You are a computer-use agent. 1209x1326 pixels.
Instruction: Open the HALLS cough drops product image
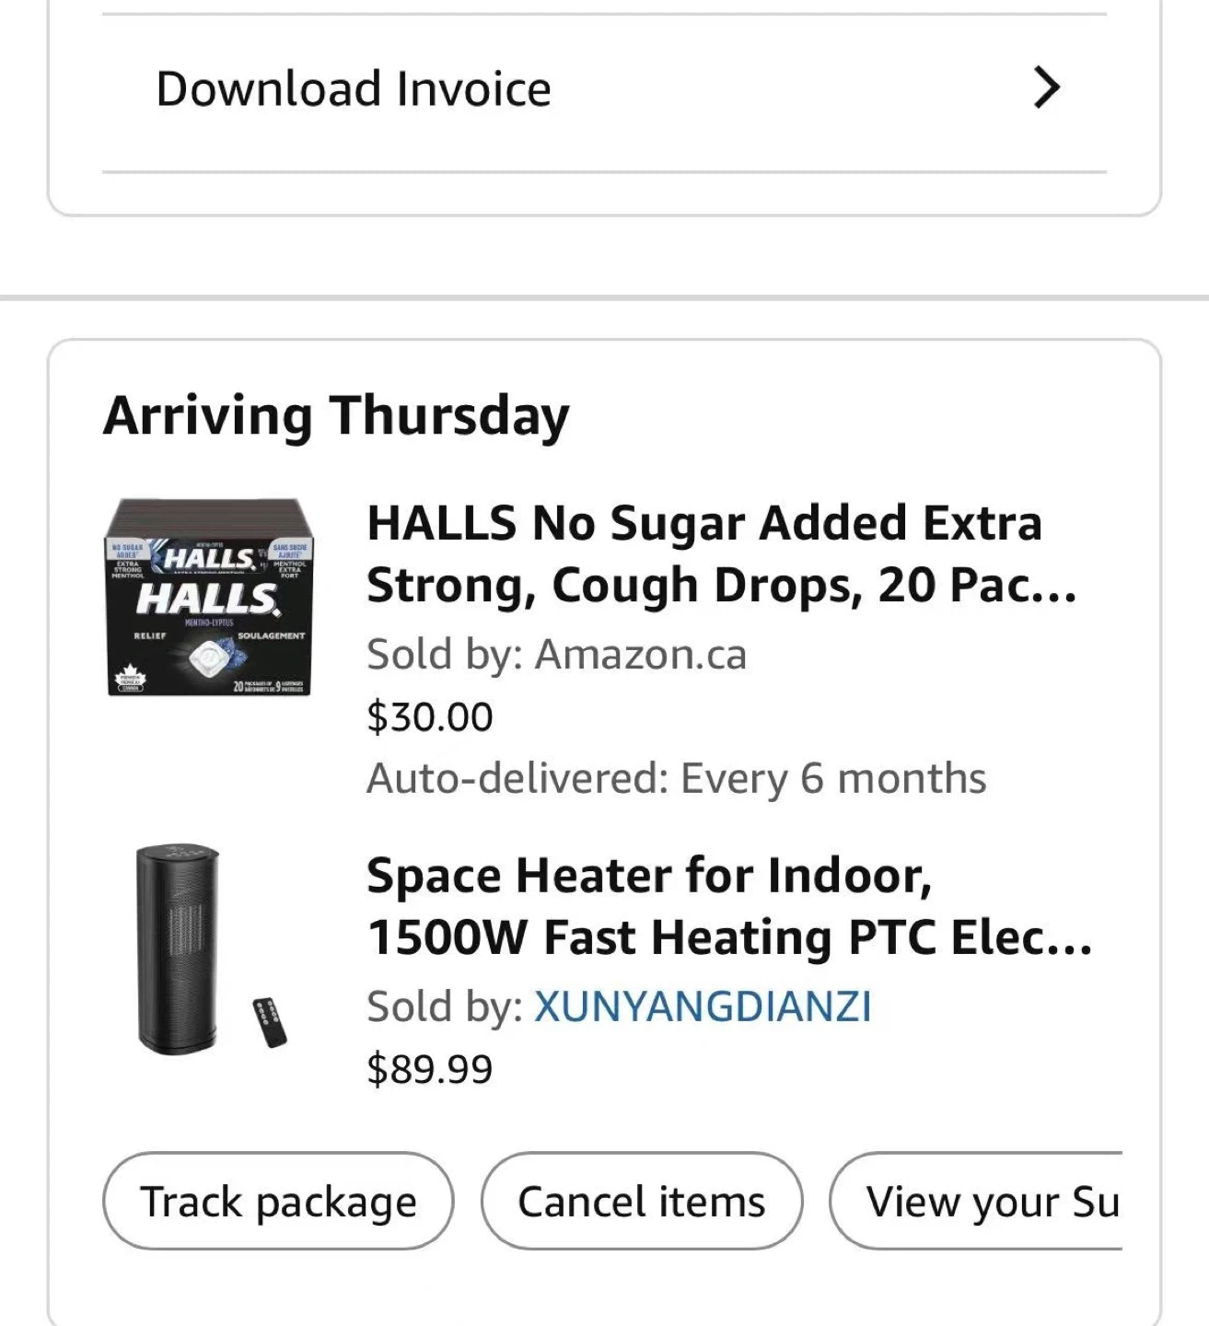pyautogui.click(x=211, y=598)
